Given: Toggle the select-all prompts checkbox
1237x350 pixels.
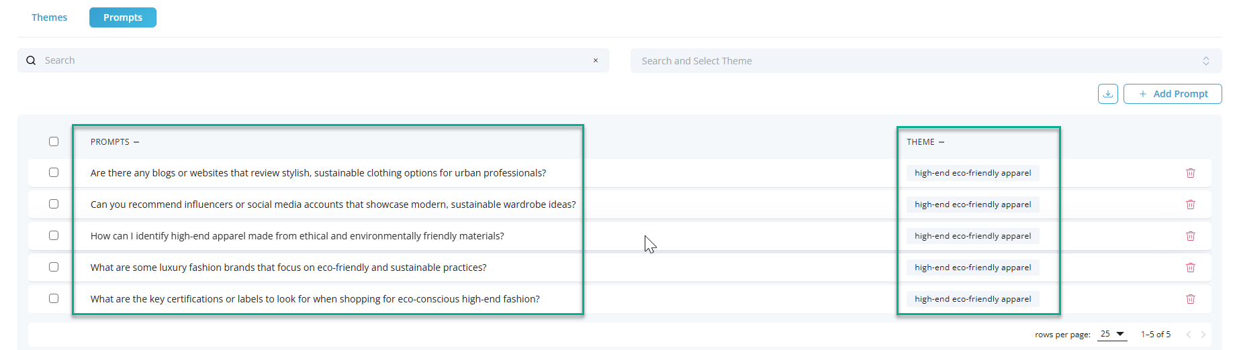Looking at the screenshot, I should (54, 141).
